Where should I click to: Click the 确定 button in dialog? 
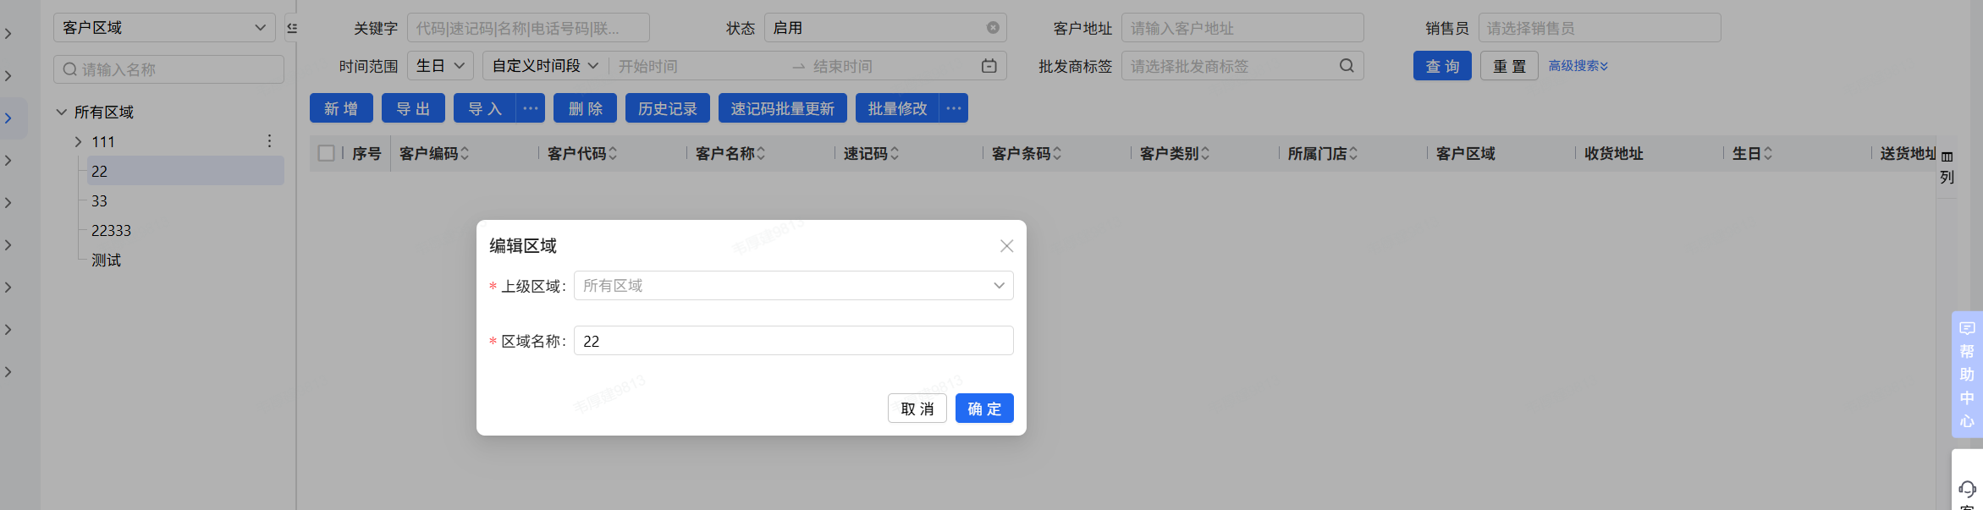(x=983, y=409)
